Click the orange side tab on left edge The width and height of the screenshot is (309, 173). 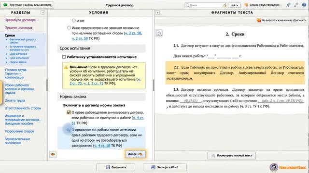point(1,93)
